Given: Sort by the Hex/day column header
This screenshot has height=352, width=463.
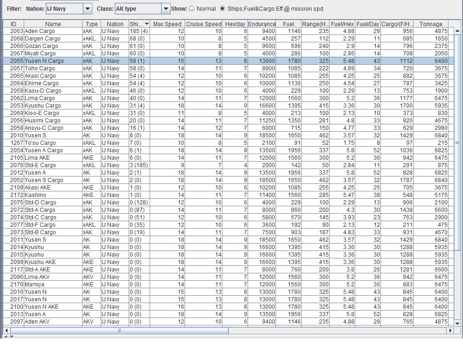Looking at the screenshot, I should [x=235, y=24].
